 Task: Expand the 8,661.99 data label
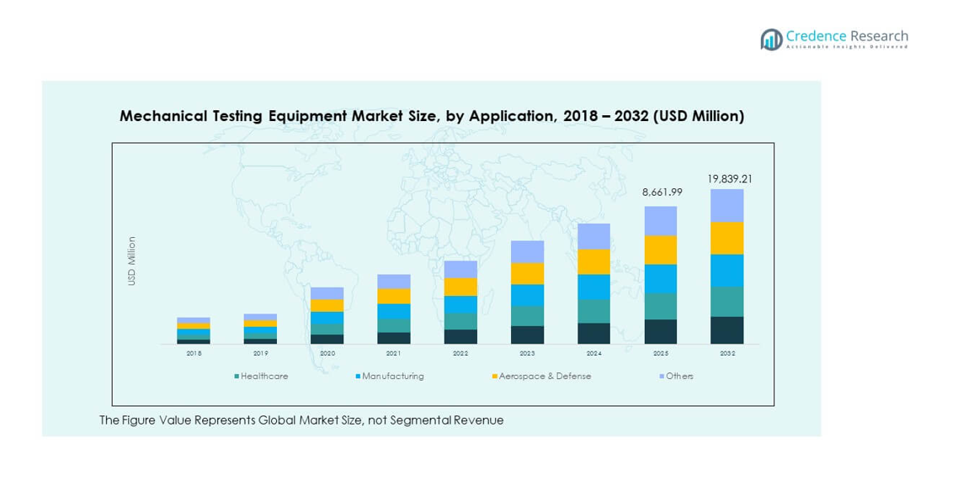click(x=662, y=192)
